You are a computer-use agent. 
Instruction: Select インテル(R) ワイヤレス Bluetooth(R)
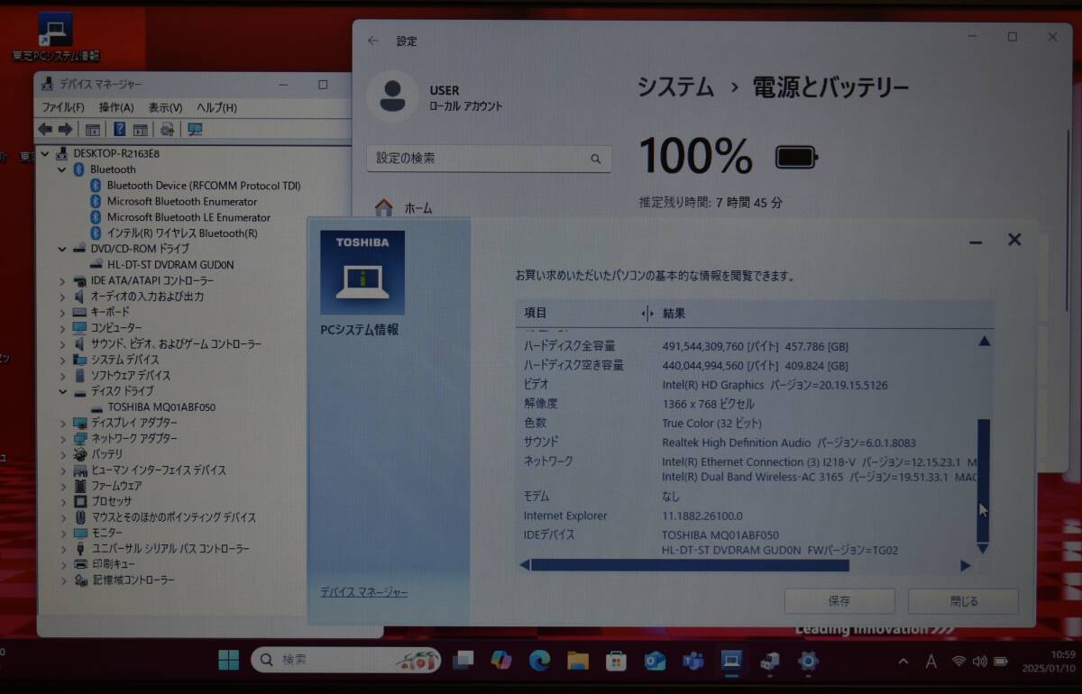pyautogui.click(x=181, y=233)
